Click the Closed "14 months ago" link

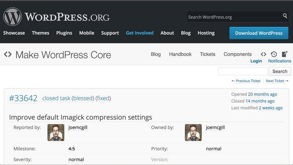(260, 101)
